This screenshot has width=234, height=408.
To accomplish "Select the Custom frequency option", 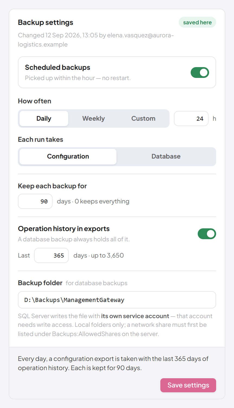I will point(143,119).
